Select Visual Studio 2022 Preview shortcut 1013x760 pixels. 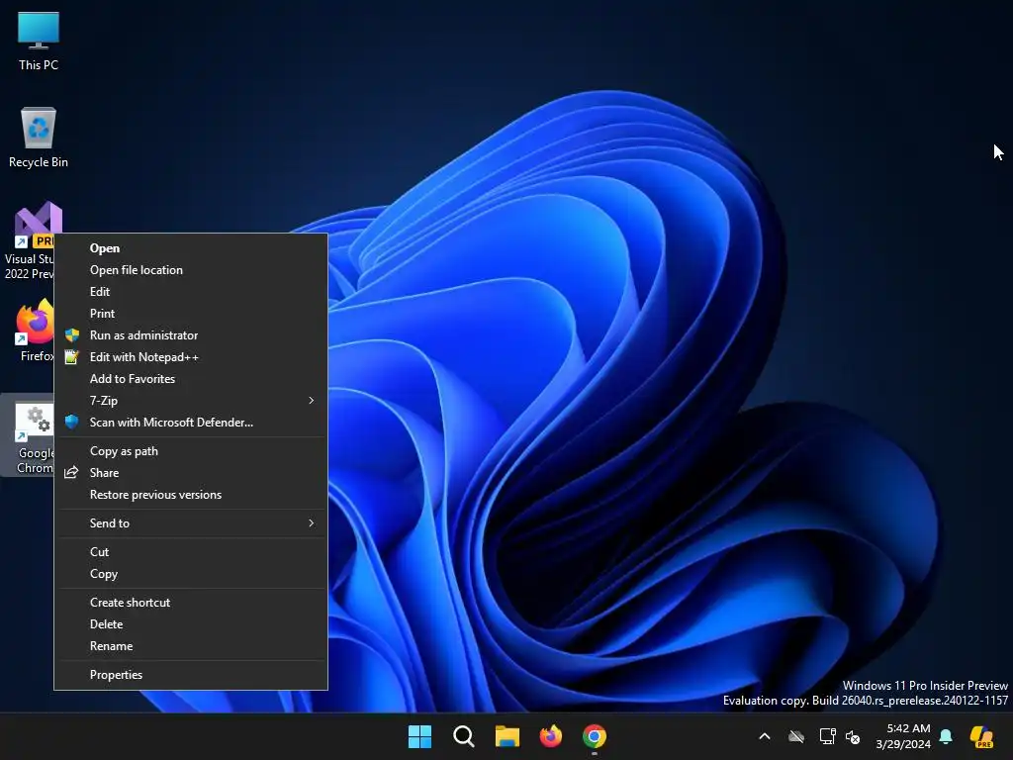[29, 240]
